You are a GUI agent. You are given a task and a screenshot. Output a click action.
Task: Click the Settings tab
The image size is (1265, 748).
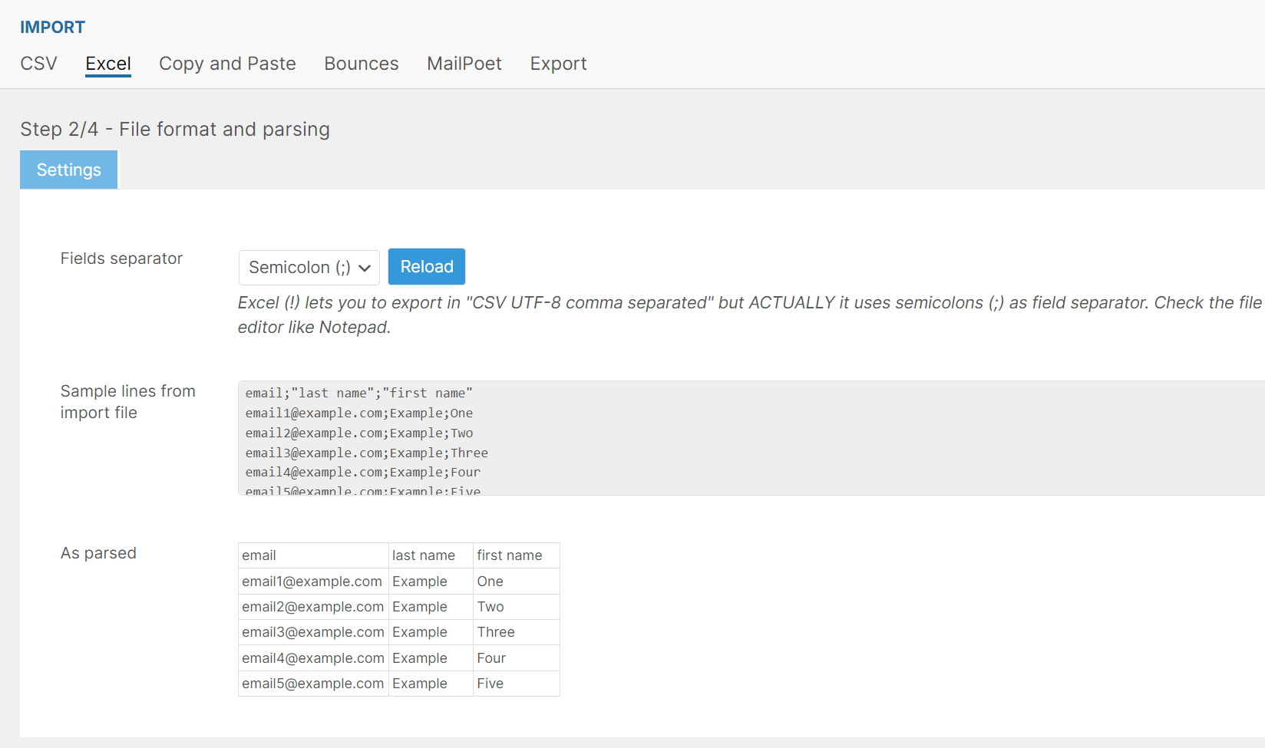click(68, 170)
